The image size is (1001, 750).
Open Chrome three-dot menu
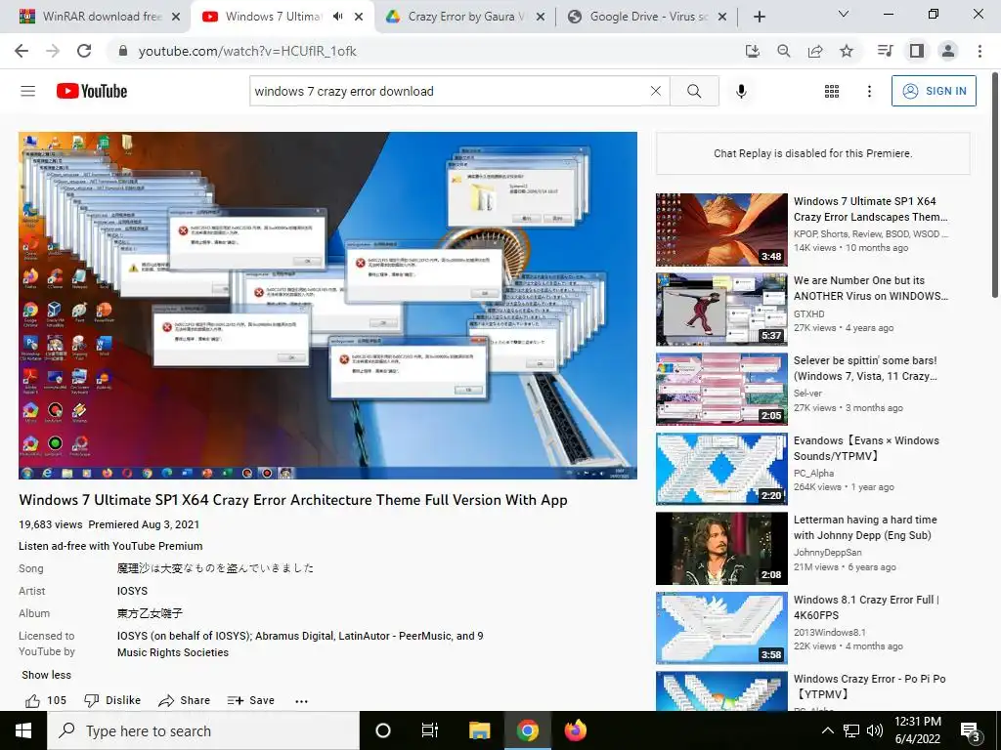[x=979, y=51]
